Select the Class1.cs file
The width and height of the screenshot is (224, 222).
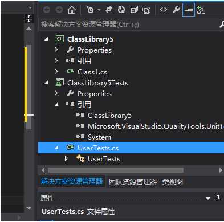[92, 72]
